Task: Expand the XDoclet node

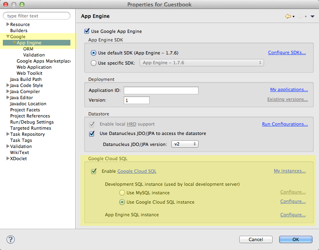Action: (x=8, y=159)
